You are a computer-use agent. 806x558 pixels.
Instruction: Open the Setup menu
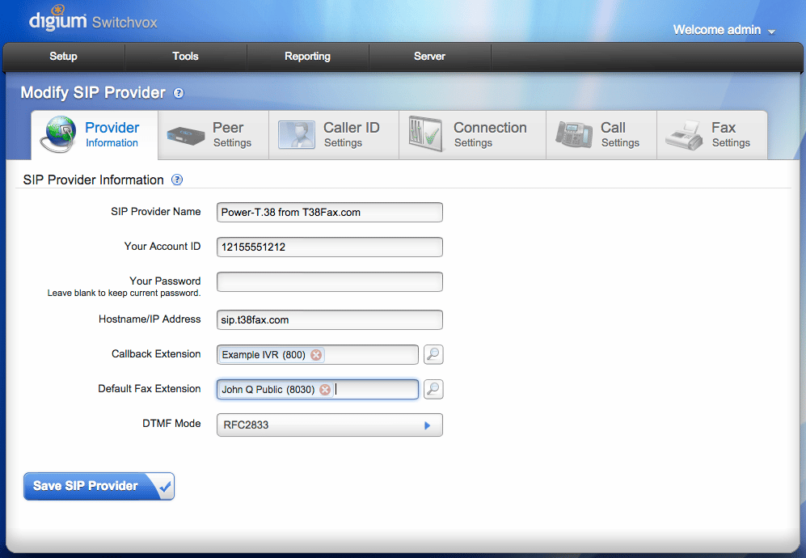tap(64, 57)
